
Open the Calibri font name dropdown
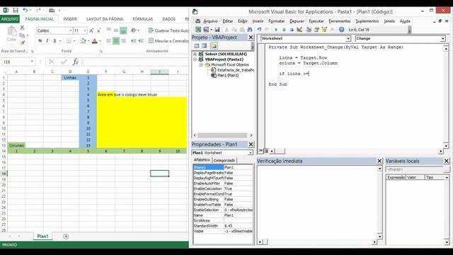(71, 30)
